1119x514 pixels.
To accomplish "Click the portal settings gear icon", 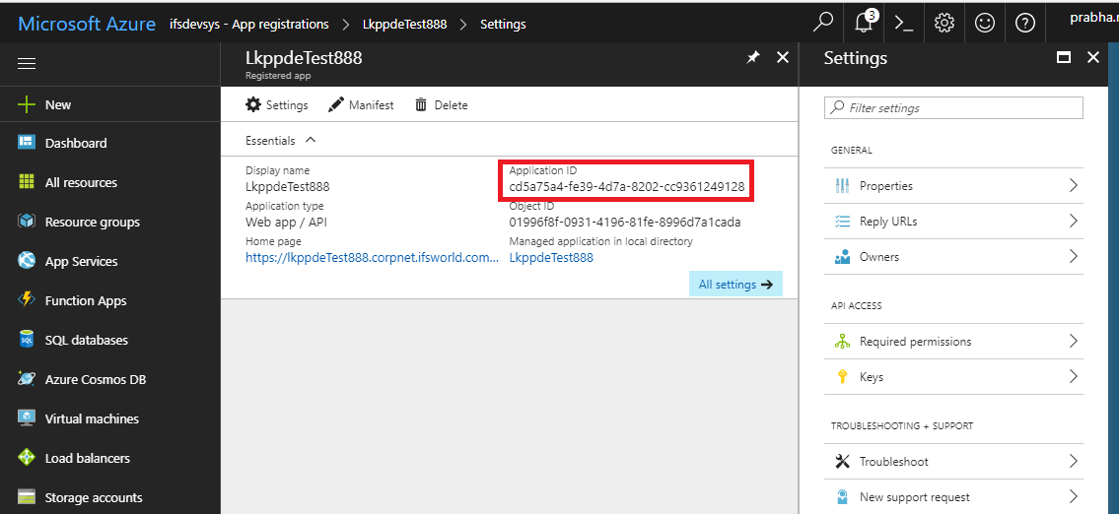I will click(x=944, y=23).
